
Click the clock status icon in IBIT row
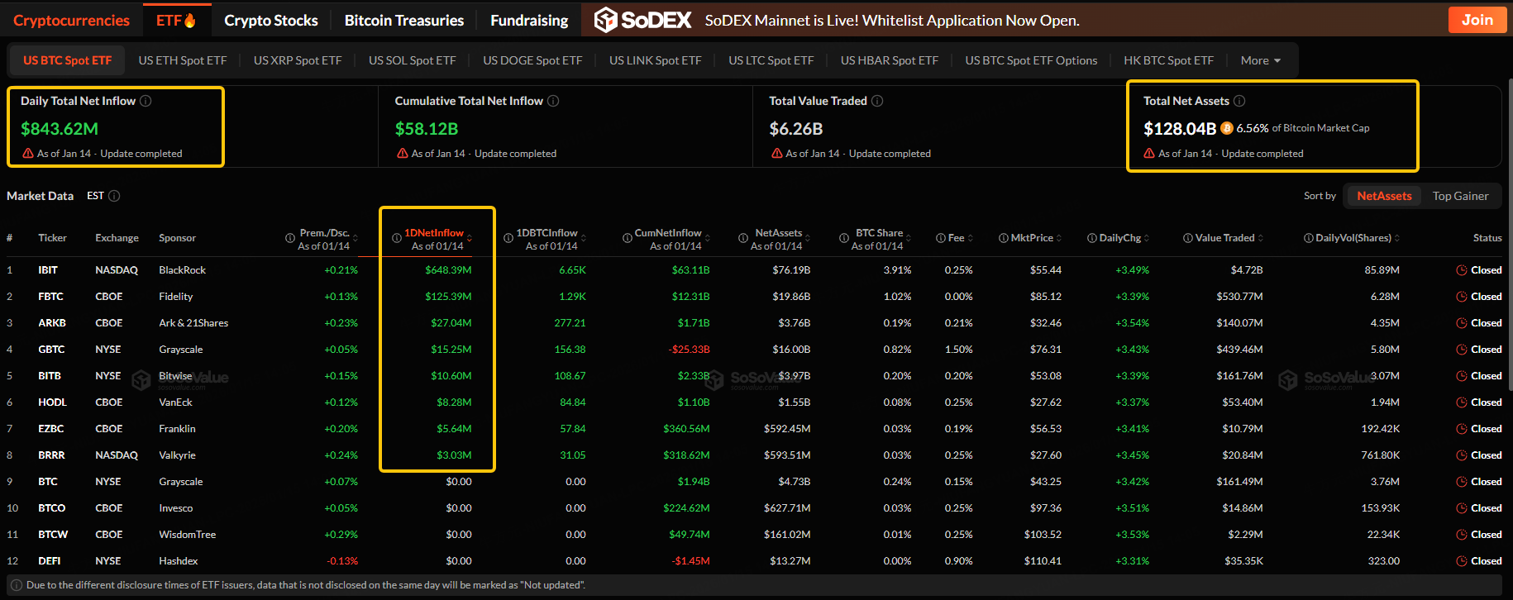pyautogui.click(x=1462, y=270)
